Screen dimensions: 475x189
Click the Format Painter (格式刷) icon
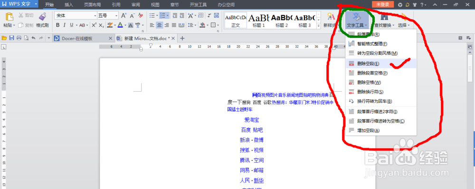(x=42, y=17)
